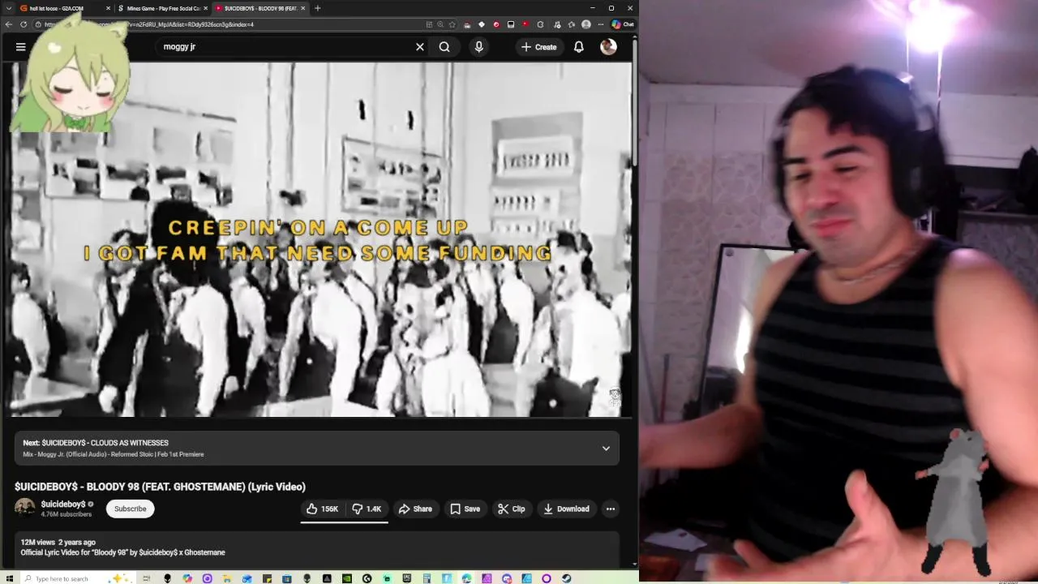The height and width of the screenshot is (584, 1038).
Task: Reload the current page
Action: (24, 24)
